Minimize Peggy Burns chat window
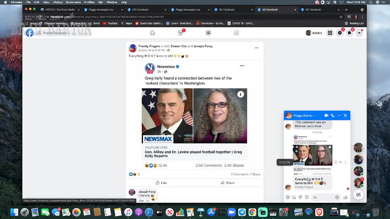Viewport: 390px width, 219px height. point(339,116)
